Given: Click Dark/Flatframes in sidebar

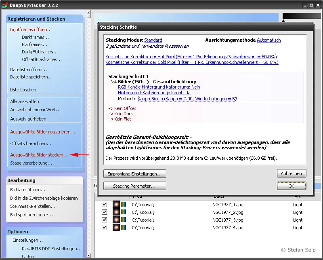Looking at the screenshot, I should (40, 52).
